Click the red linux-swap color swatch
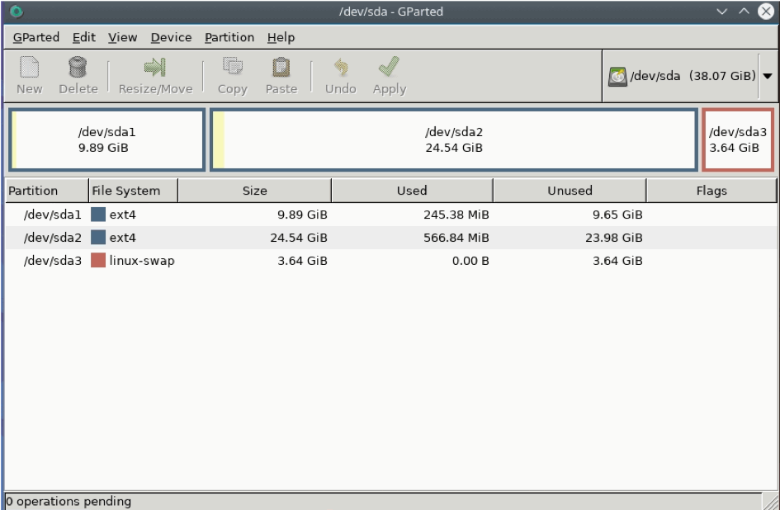This screenshot has width=780, height=510. (x=98, y=260)
